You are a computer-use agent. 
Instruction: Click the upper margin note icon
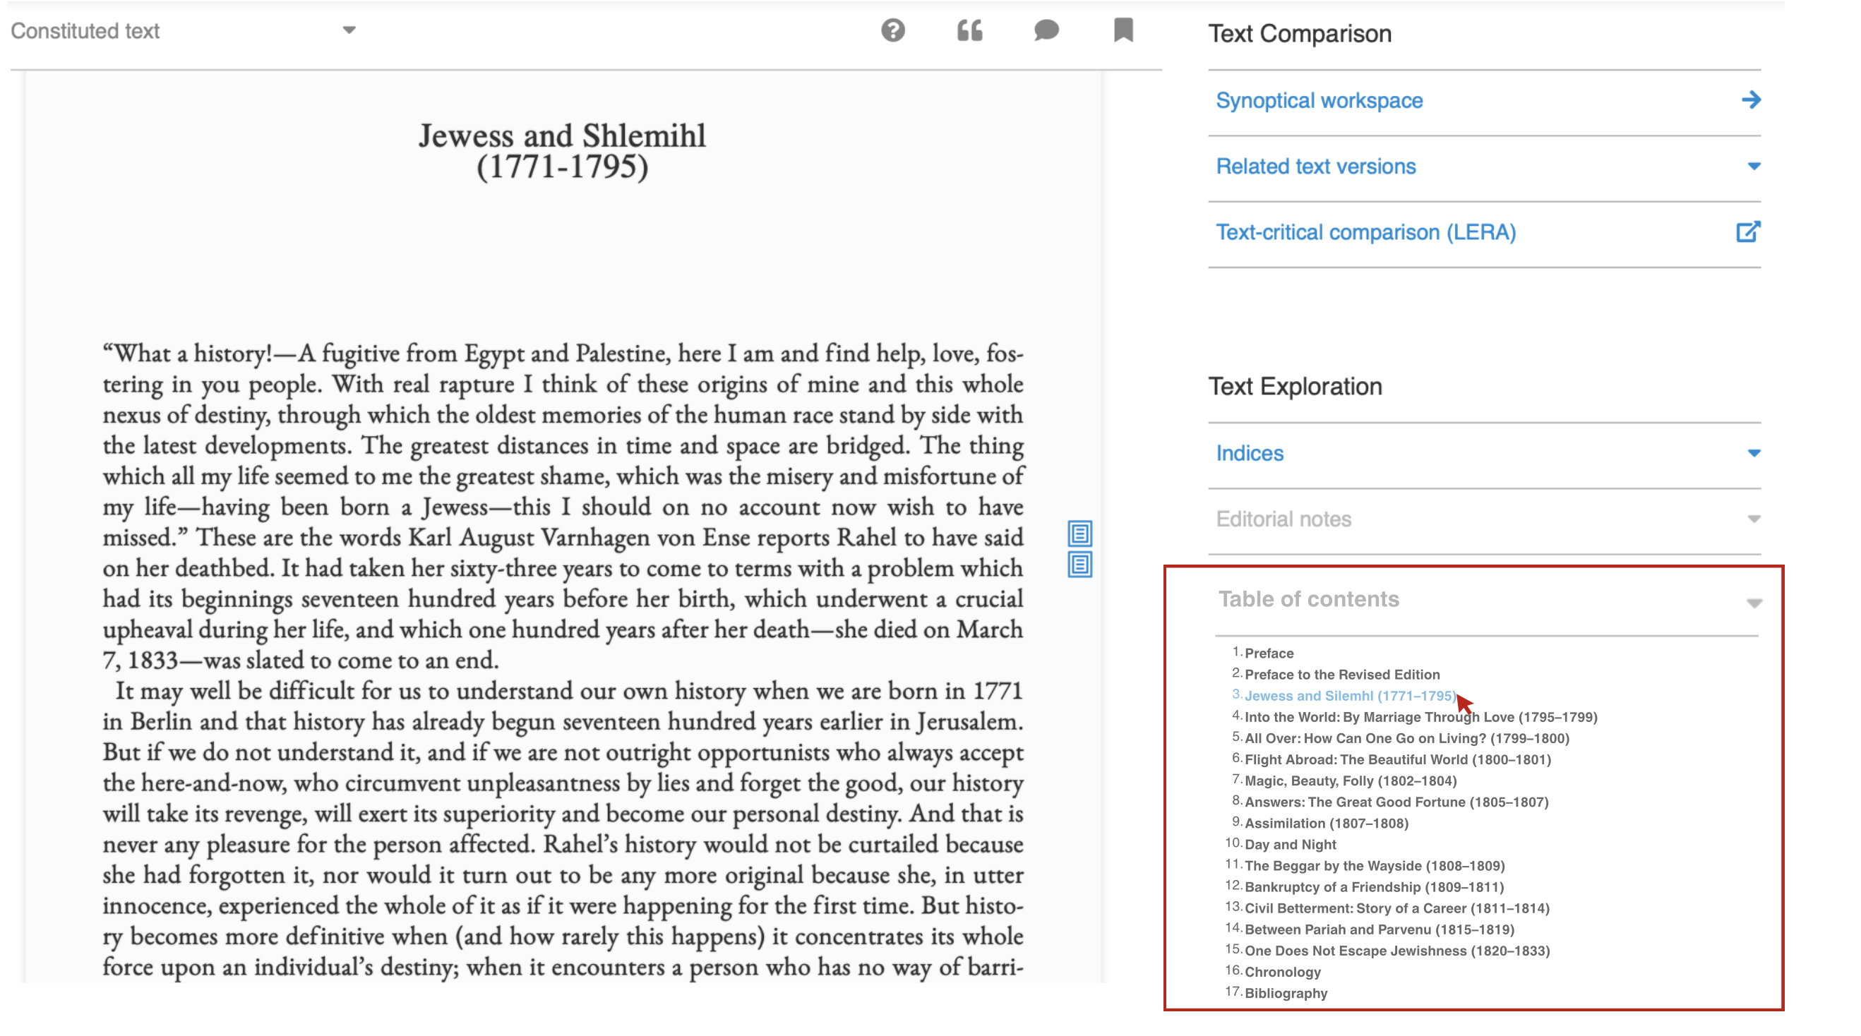click(x=1079, y=534)
